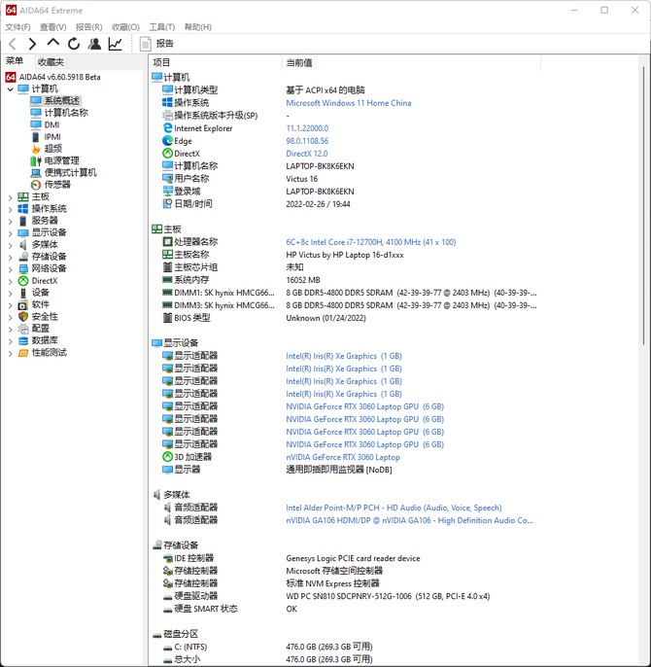Viewport: 651px width, 667px height.
Task: Open the 超频 overclock tree item
Action: click(52, 149)
